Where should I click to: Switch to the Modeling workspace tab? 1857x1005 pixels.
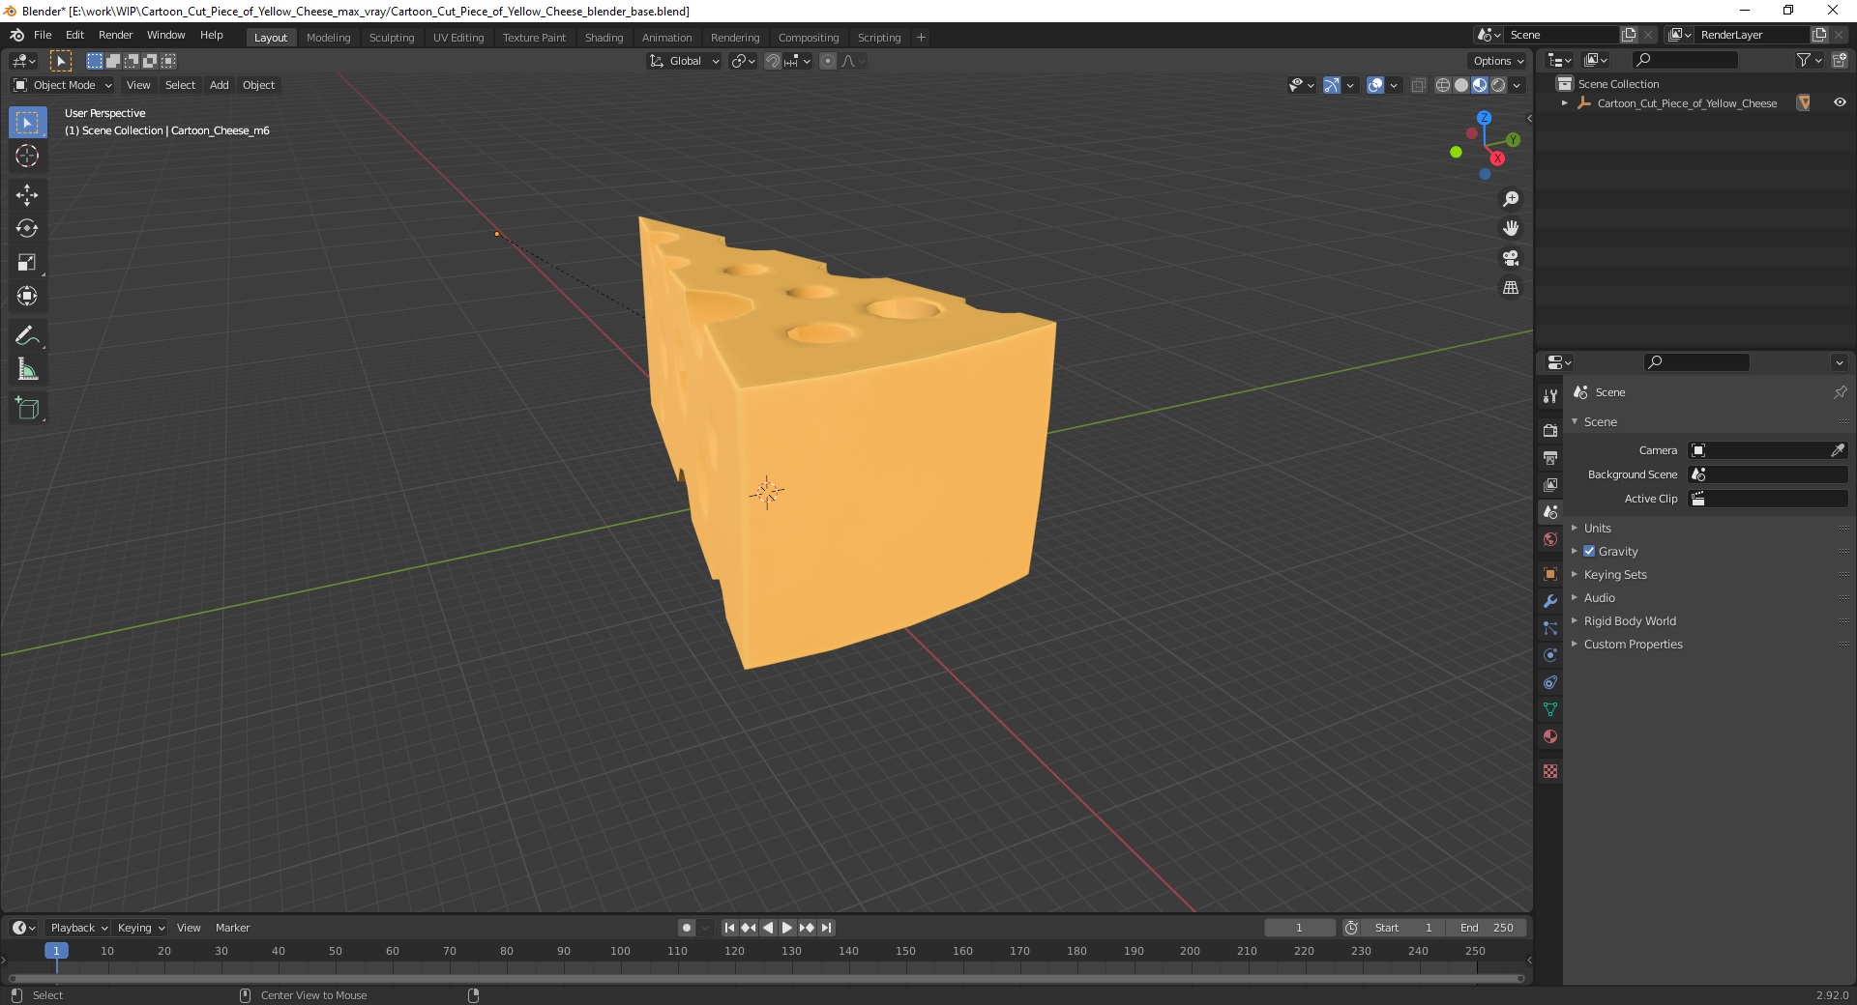point(328,38)
